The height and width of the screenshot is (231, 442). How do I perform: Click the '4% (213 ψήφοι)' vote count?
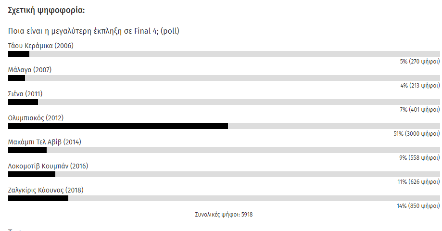point(419,86)
